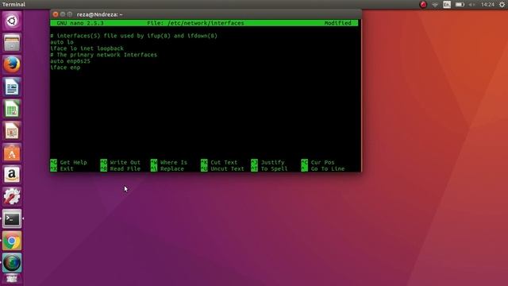Open the Files manager from the dock

click(x=12, y=43)
